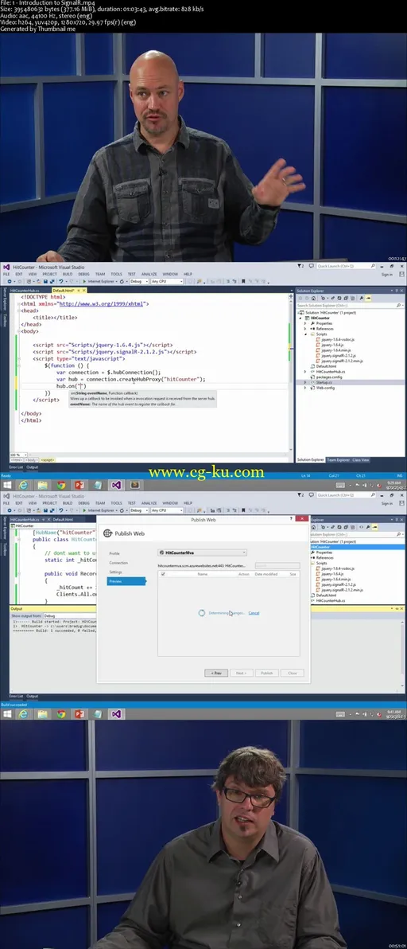407x949 pixels.
Task: Open the DEBUG menu in Default.html editor window
Action: pos(84,274)
